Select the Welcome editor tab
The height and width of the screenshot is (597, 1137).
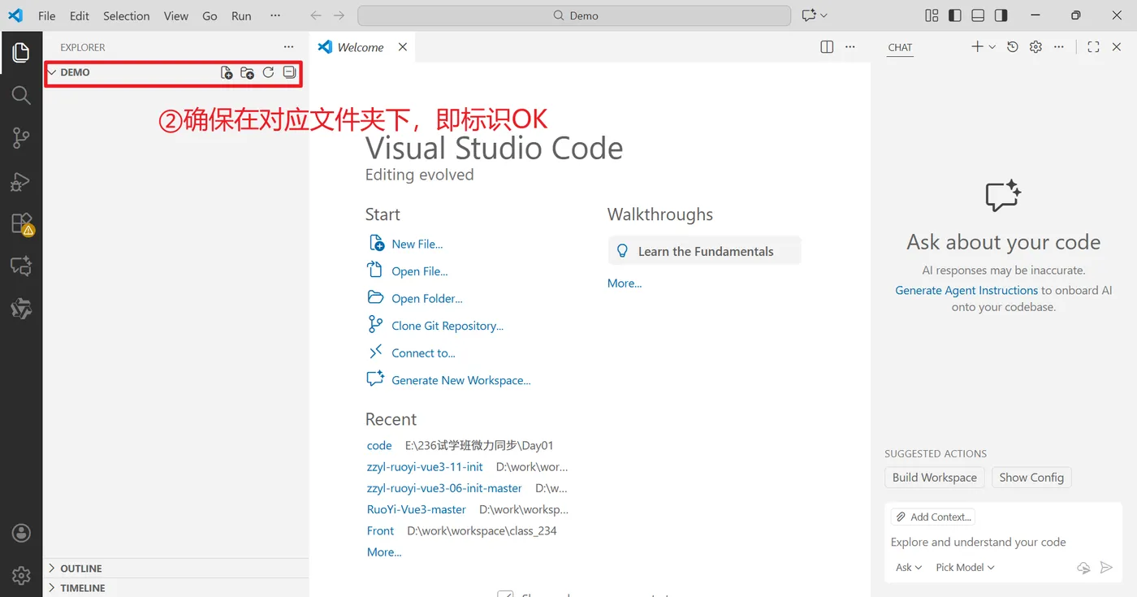click(x=362, y=47)
